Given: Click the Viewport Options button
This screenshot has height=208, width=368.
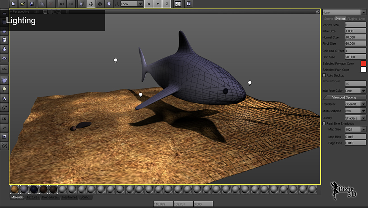Looking at the screenshot, I should [x=344, y=97].
